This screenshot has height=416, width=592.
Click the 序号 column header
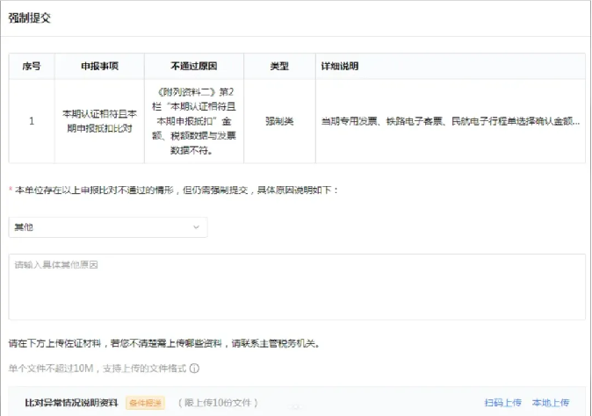[32, 66]
